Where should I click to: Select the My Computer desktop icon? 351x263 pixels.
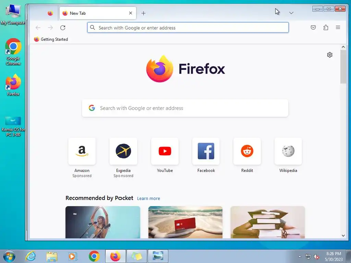coord(13,14)
